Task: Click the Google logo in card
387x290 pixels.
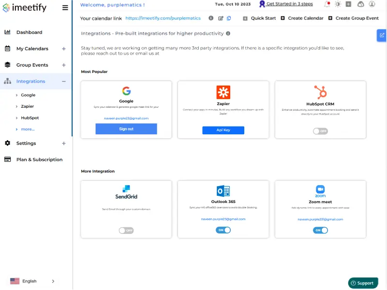Action: tap(126, 91)
